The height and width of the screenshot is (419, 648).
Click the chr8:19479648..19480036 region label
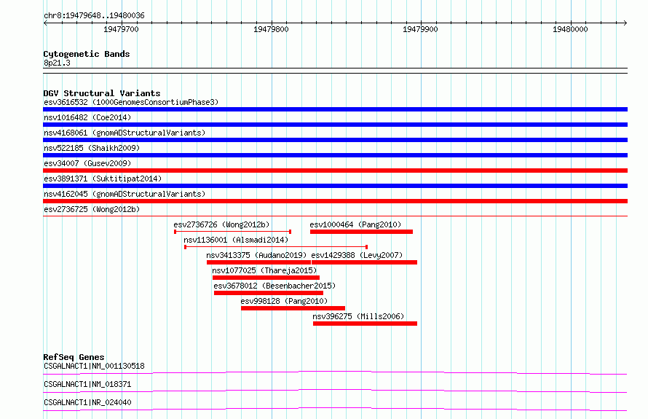[94, 16]
